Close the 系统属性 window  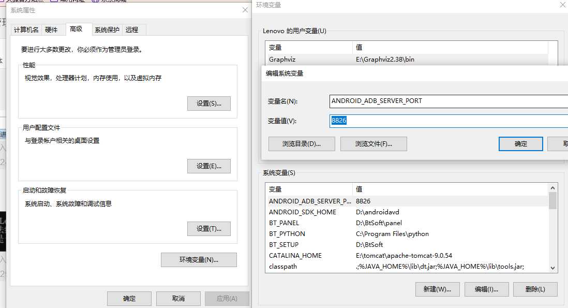245,10
